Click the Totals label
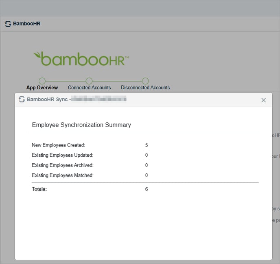Viewport: 280px width, 264px height. [39, 189]
